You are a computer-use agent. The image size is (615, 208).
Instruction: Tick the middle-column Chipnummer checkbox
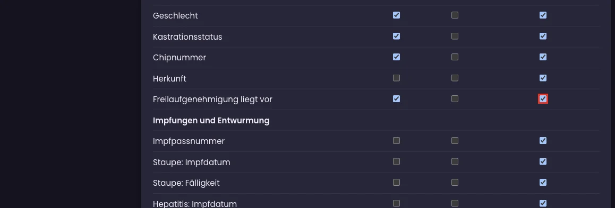pyautogui.click(x=455, y=57)
